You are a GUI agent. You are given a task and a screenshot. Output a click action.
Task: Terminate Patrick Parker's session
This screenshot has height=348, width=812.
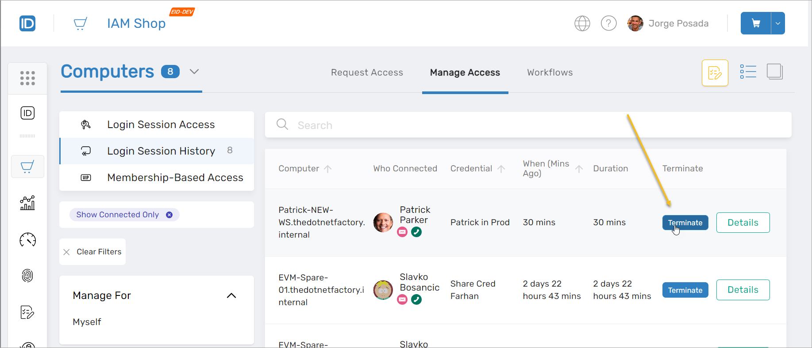coord(685,223)
